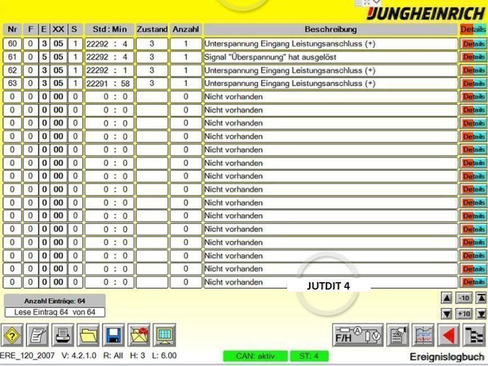
Task: Jump to last entry with bottom arrow
Action: 481,314
